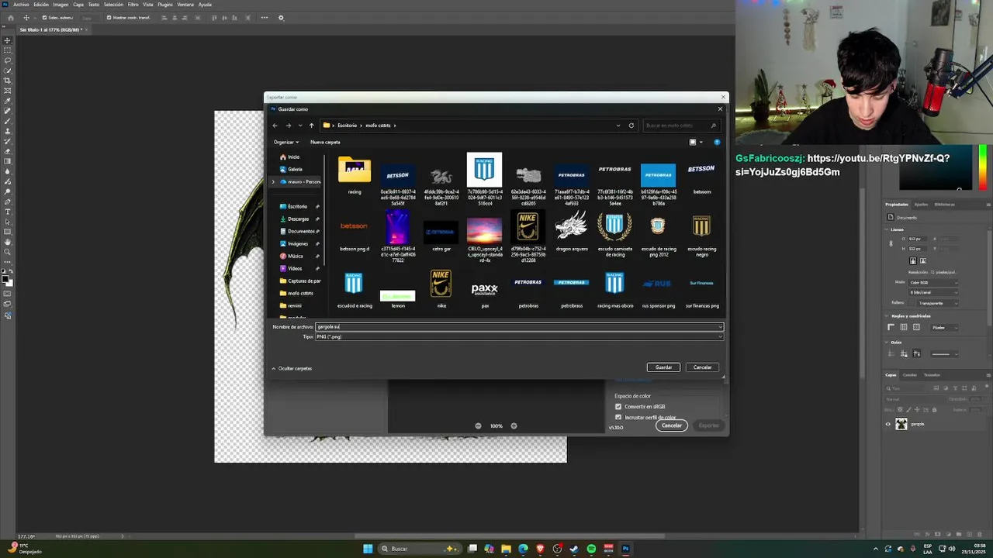Select the Crop tool

click(8, 81)
